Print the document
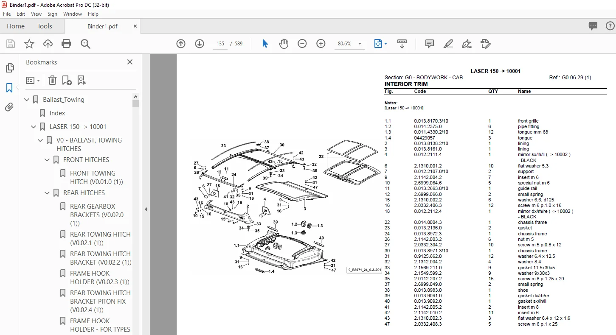 (x=66, y=44)
